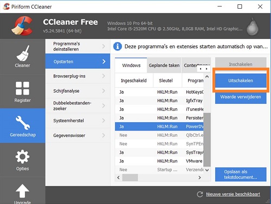Select the QlbCtrl disabled row
This screenshot has width=271, height=204.
(x=159, y=135)
